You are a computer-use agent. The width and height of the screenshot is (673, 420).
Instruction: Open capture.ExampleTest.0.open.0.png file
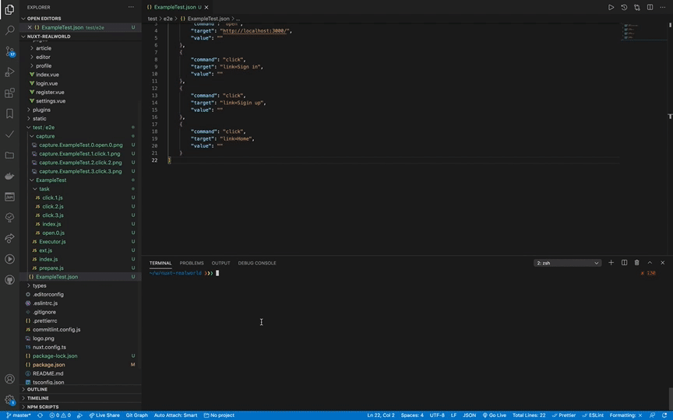pos(81,145)
